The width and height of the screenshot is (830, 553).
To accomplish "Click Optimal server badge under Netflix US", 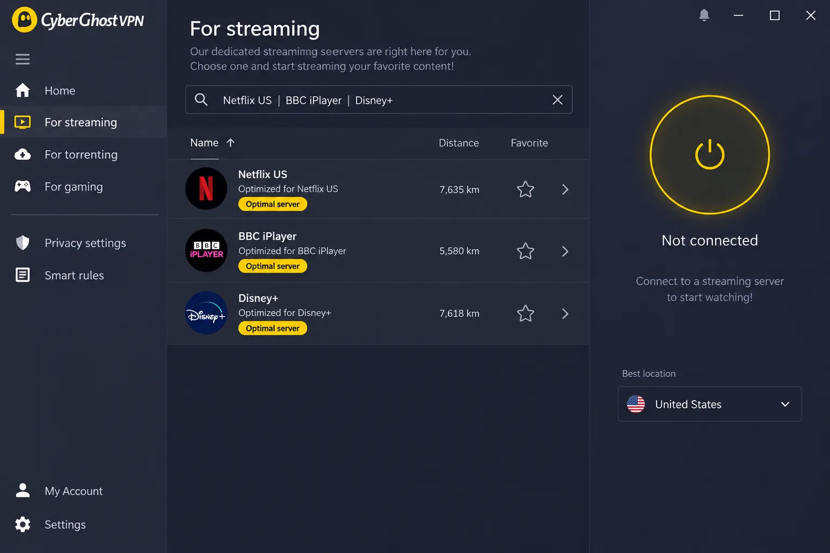I will click(273, 204).
